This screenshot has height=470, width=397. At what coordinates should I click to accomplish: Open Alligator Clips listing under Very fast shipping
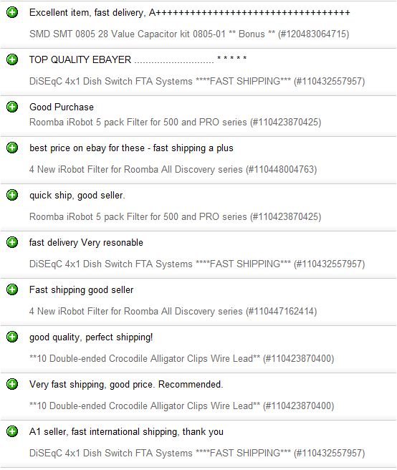[182, 406]
